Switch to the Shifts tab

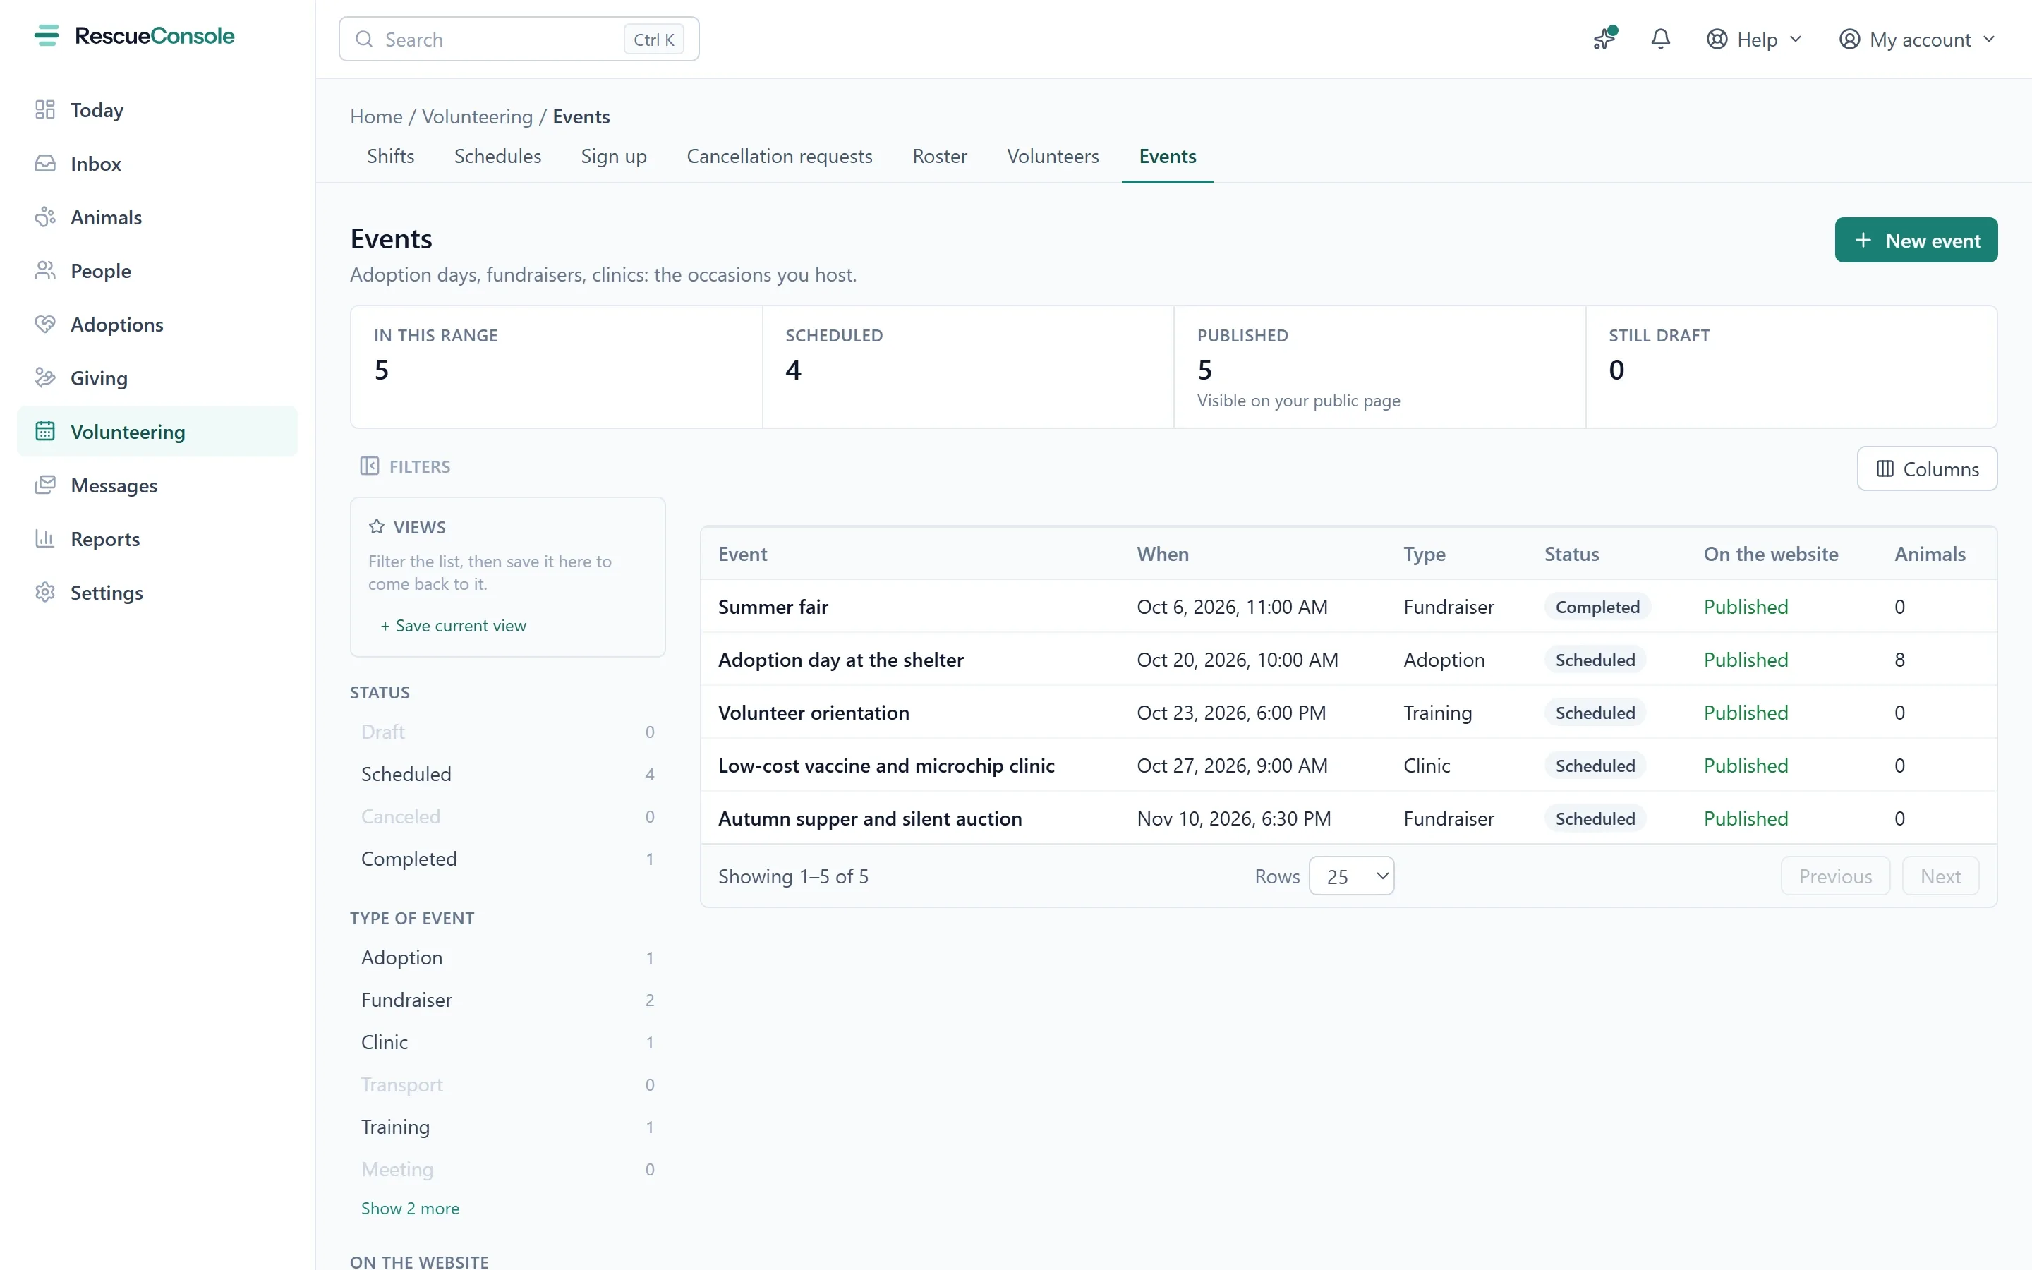pos(390,156)
